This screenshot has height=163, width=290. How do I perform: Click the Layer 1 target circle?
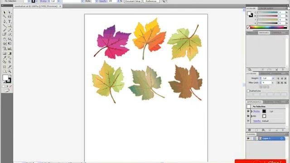(282, 139)
